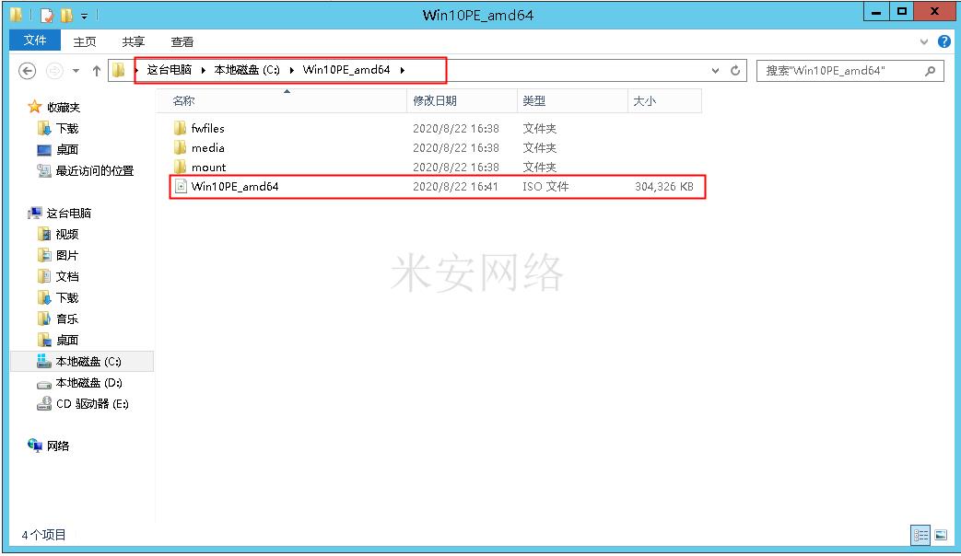961x556 pixels.
Task: Click the folder icon in address bar
Action: [x=118, y=70]
